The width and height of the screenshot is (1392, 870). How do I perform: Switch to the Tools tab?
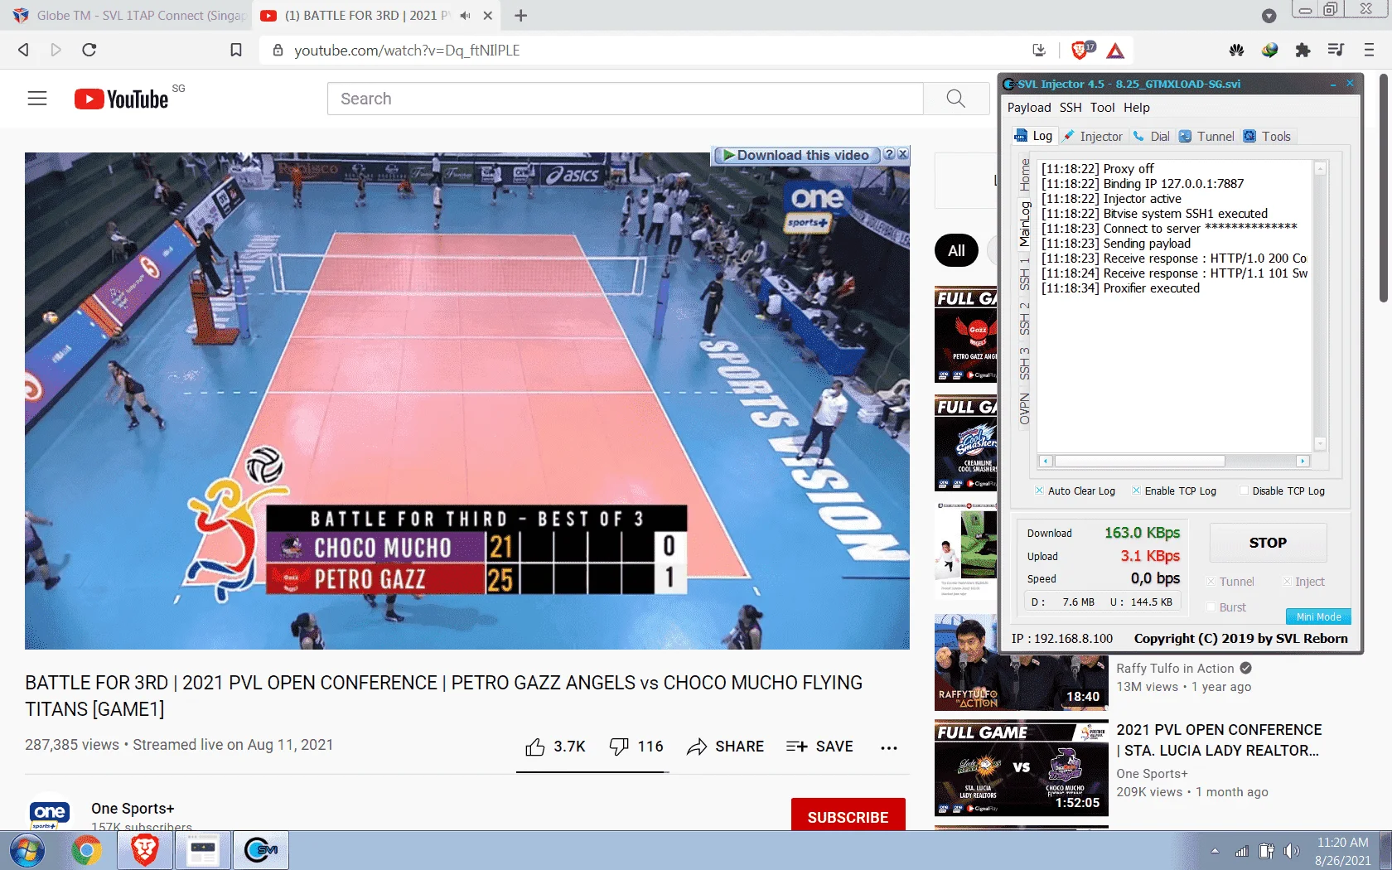(x=1267, y=137)
